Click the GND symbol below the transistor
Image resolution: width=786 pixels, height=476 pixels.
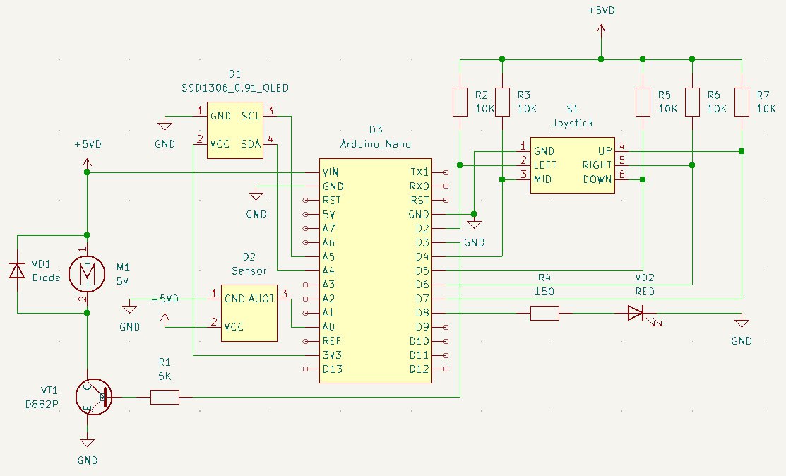[87, 444]
